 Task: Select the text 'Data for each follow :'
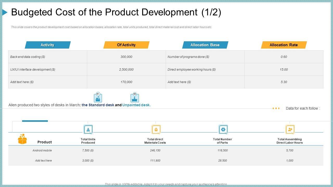click(303, 108)
